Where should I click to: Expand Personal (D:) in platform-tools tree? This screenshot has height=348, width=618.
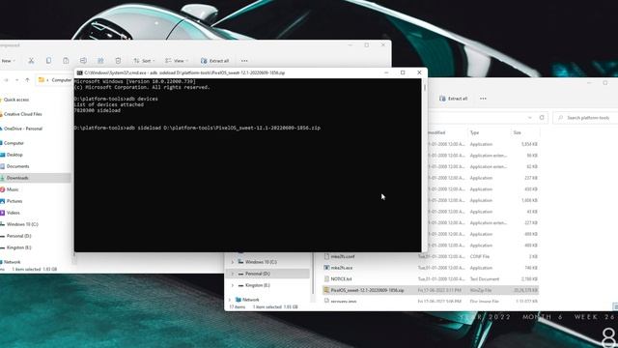tap(232, 274)
